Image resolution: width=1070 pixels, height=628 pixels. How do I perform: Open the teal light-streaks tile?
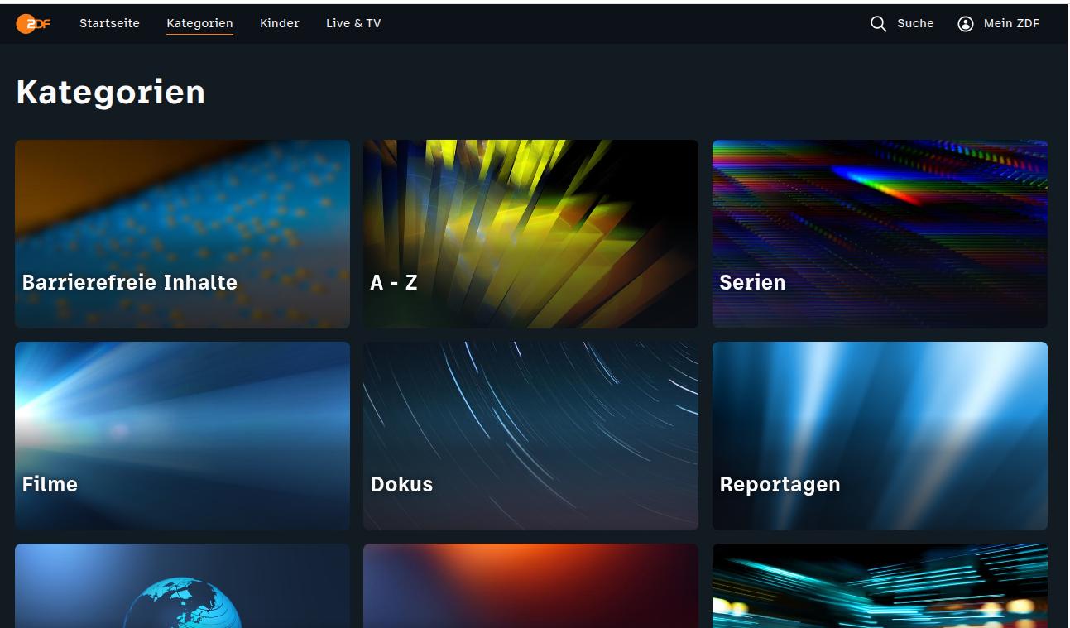(880, 586)
